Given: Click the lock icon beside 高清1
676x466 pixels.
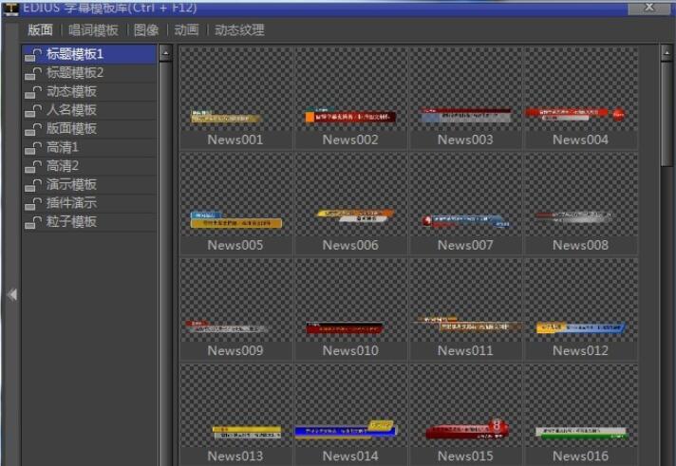Looking at the screenshot, I should coord(33,147).
